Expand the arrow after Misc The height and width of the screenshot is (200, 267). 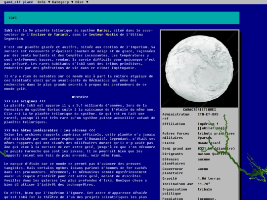click(87, 2)
